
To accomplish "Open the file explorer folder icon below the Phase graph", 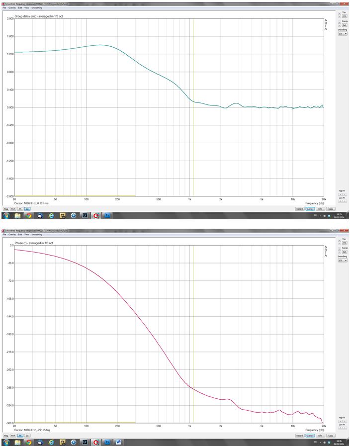I will [17, 443].
